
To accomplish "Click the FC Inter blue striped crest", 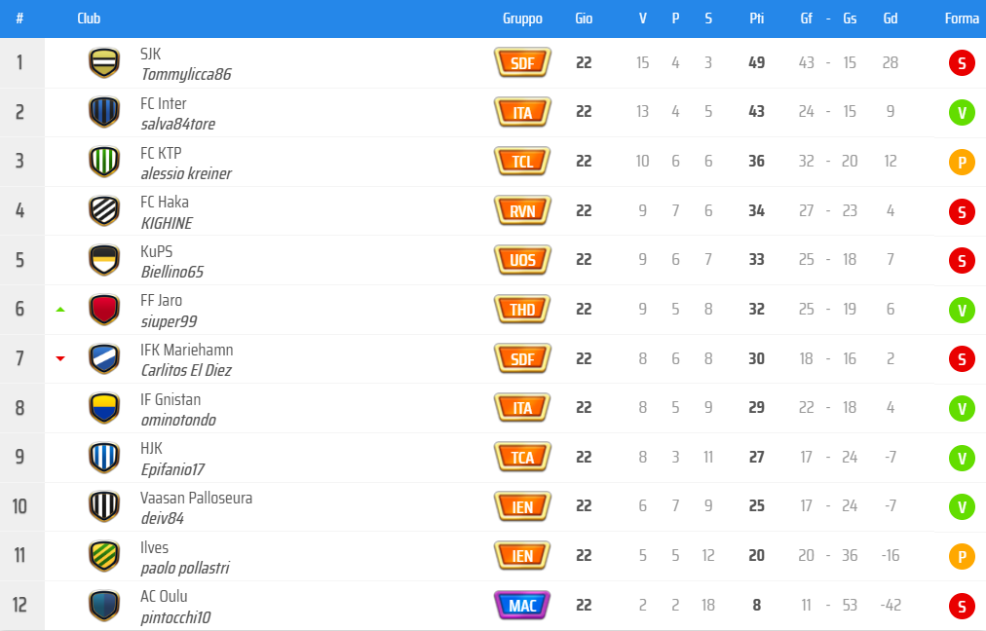I will point(104,112).
